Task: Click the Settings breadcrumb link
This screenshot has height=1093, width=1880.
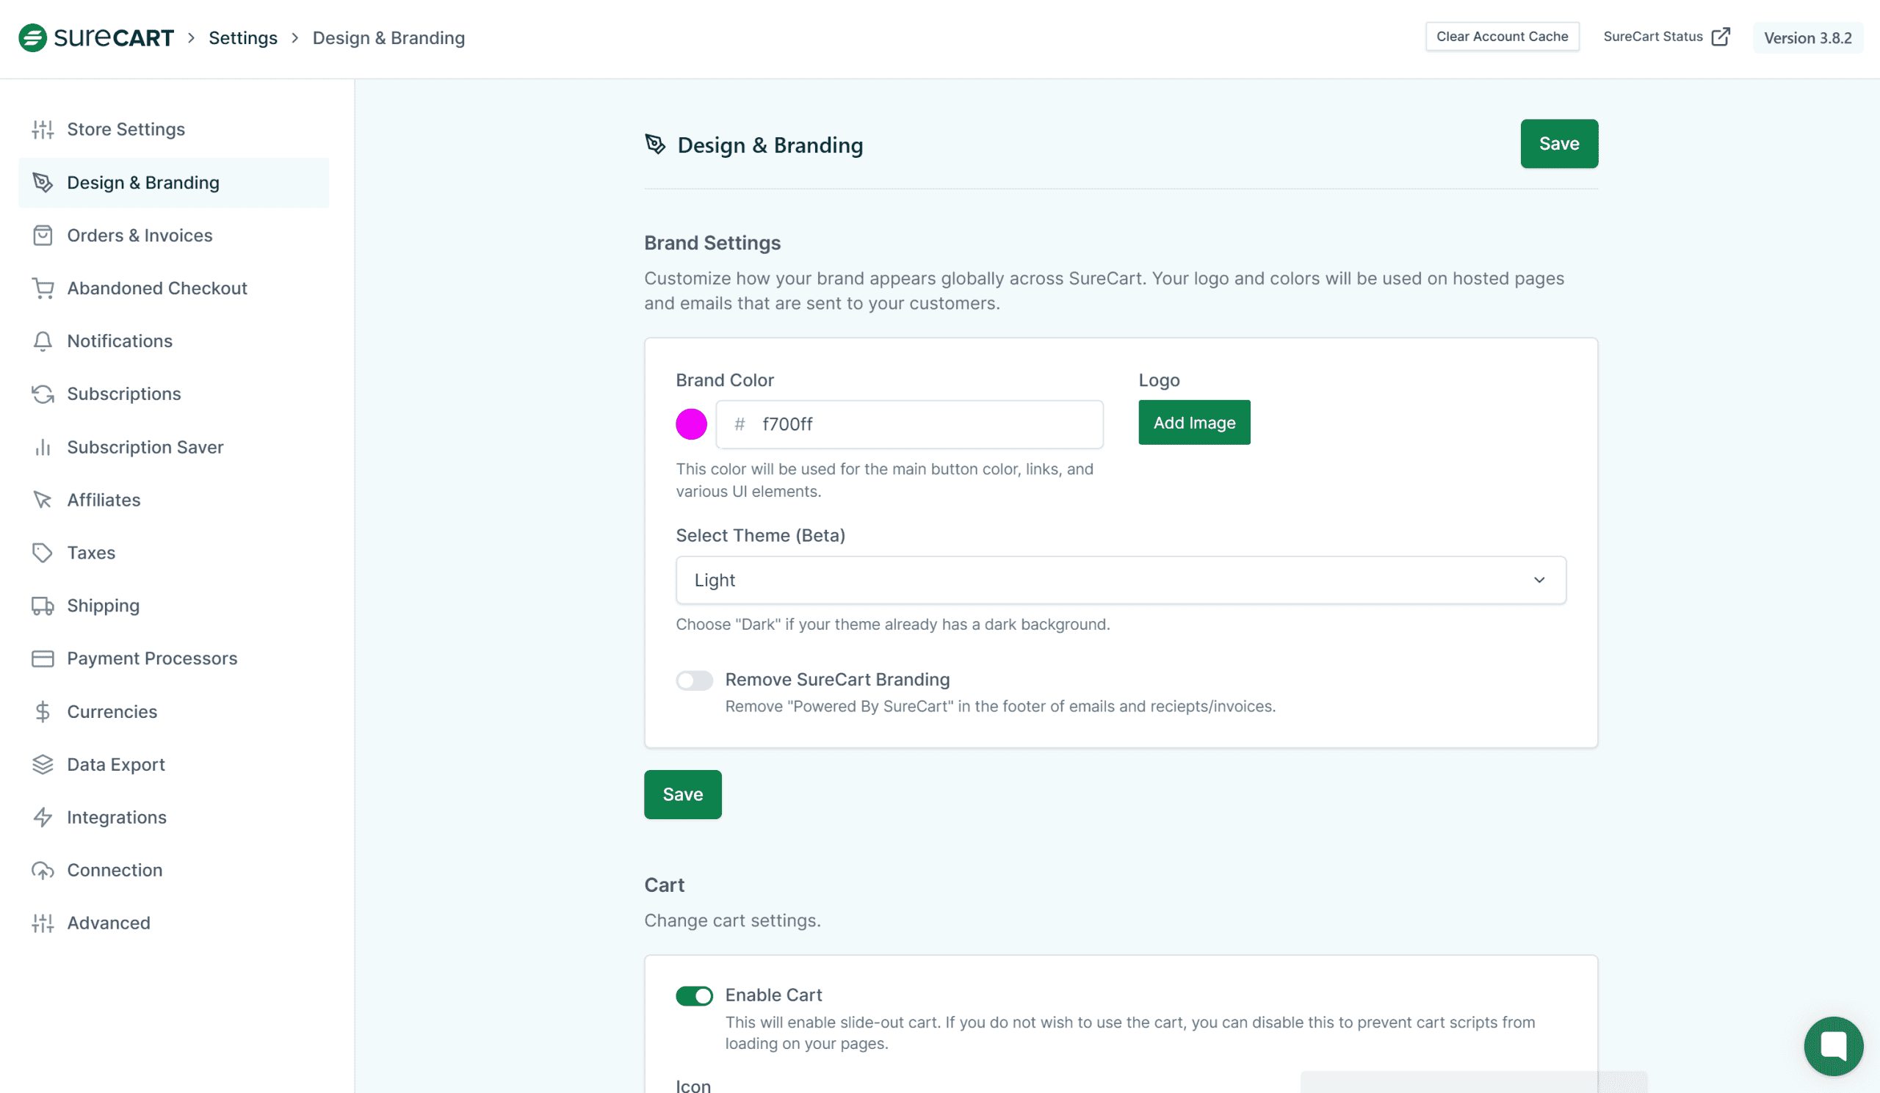Action: point(242,38)
